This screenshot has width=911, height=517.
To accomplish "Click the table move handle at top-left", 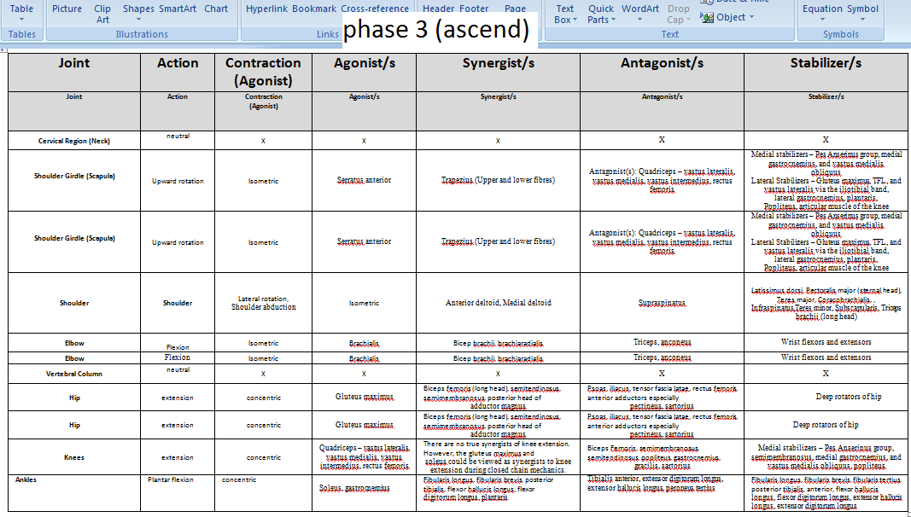I will click(3, 50).
